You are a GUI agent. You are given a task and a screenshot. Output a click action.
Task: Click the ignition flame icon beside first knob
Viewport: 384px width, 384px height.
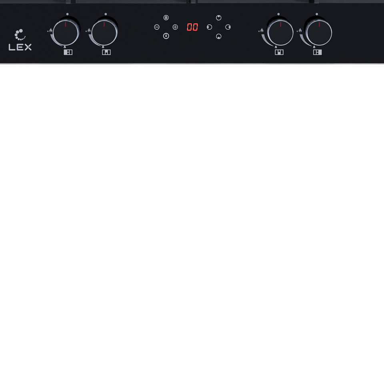(x=50, y=31)
